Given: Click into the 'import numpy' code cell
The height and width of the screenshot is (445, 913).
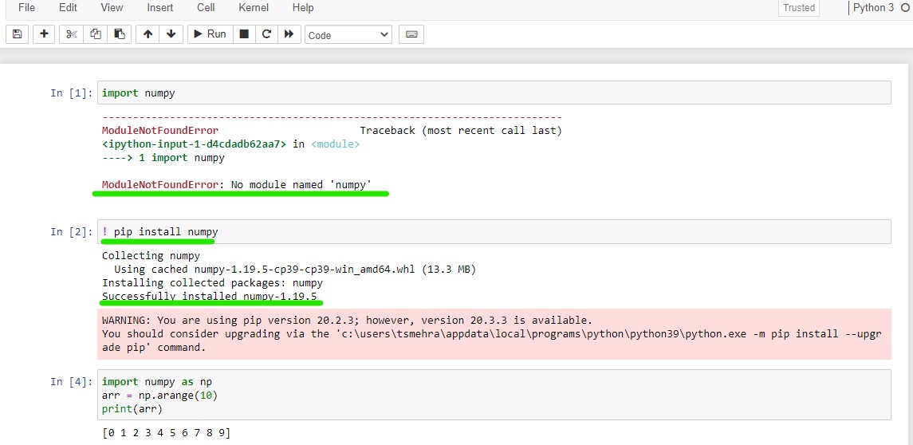Looking at the screenshot, I should [x=493, y=93].
